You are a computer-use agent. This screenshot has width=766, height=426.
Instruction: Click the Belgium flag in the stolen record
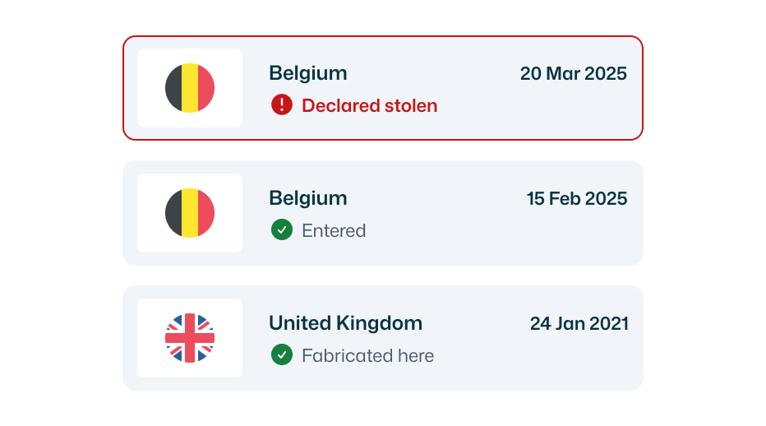coord(190,88)
